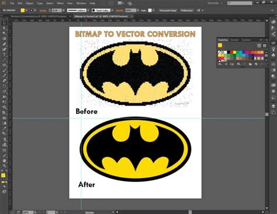Click the Delete Swatch trash icon
Image resolution: width=277 pixels, height=214 pixels.
(x=261, y=64)
